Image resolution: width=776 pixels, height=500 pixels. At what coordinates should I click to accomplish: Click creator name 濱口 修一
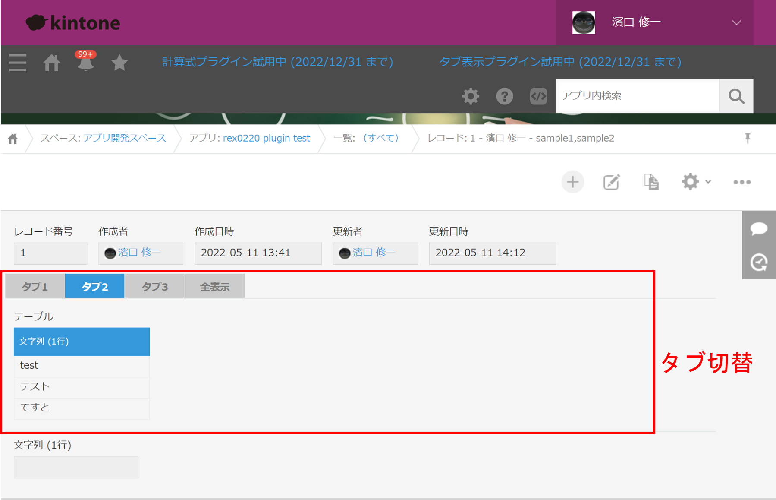tap(139, 253)
